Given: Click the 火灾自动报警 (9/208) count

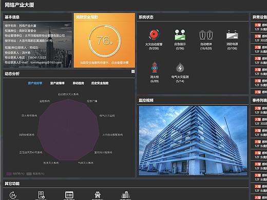Looking at the screenshot, I should (154, 48).
